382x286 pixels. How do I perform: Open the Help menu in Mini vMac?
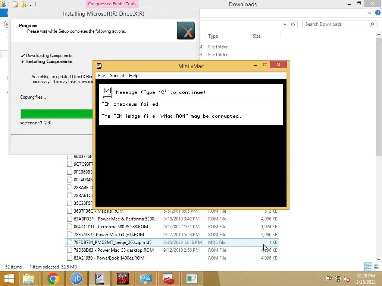(134, 76)
